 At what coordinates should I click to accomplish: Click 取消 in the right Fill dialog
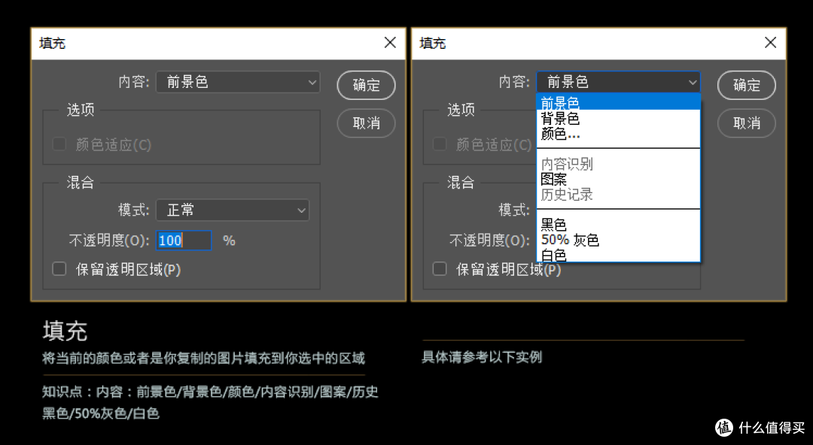746,123
